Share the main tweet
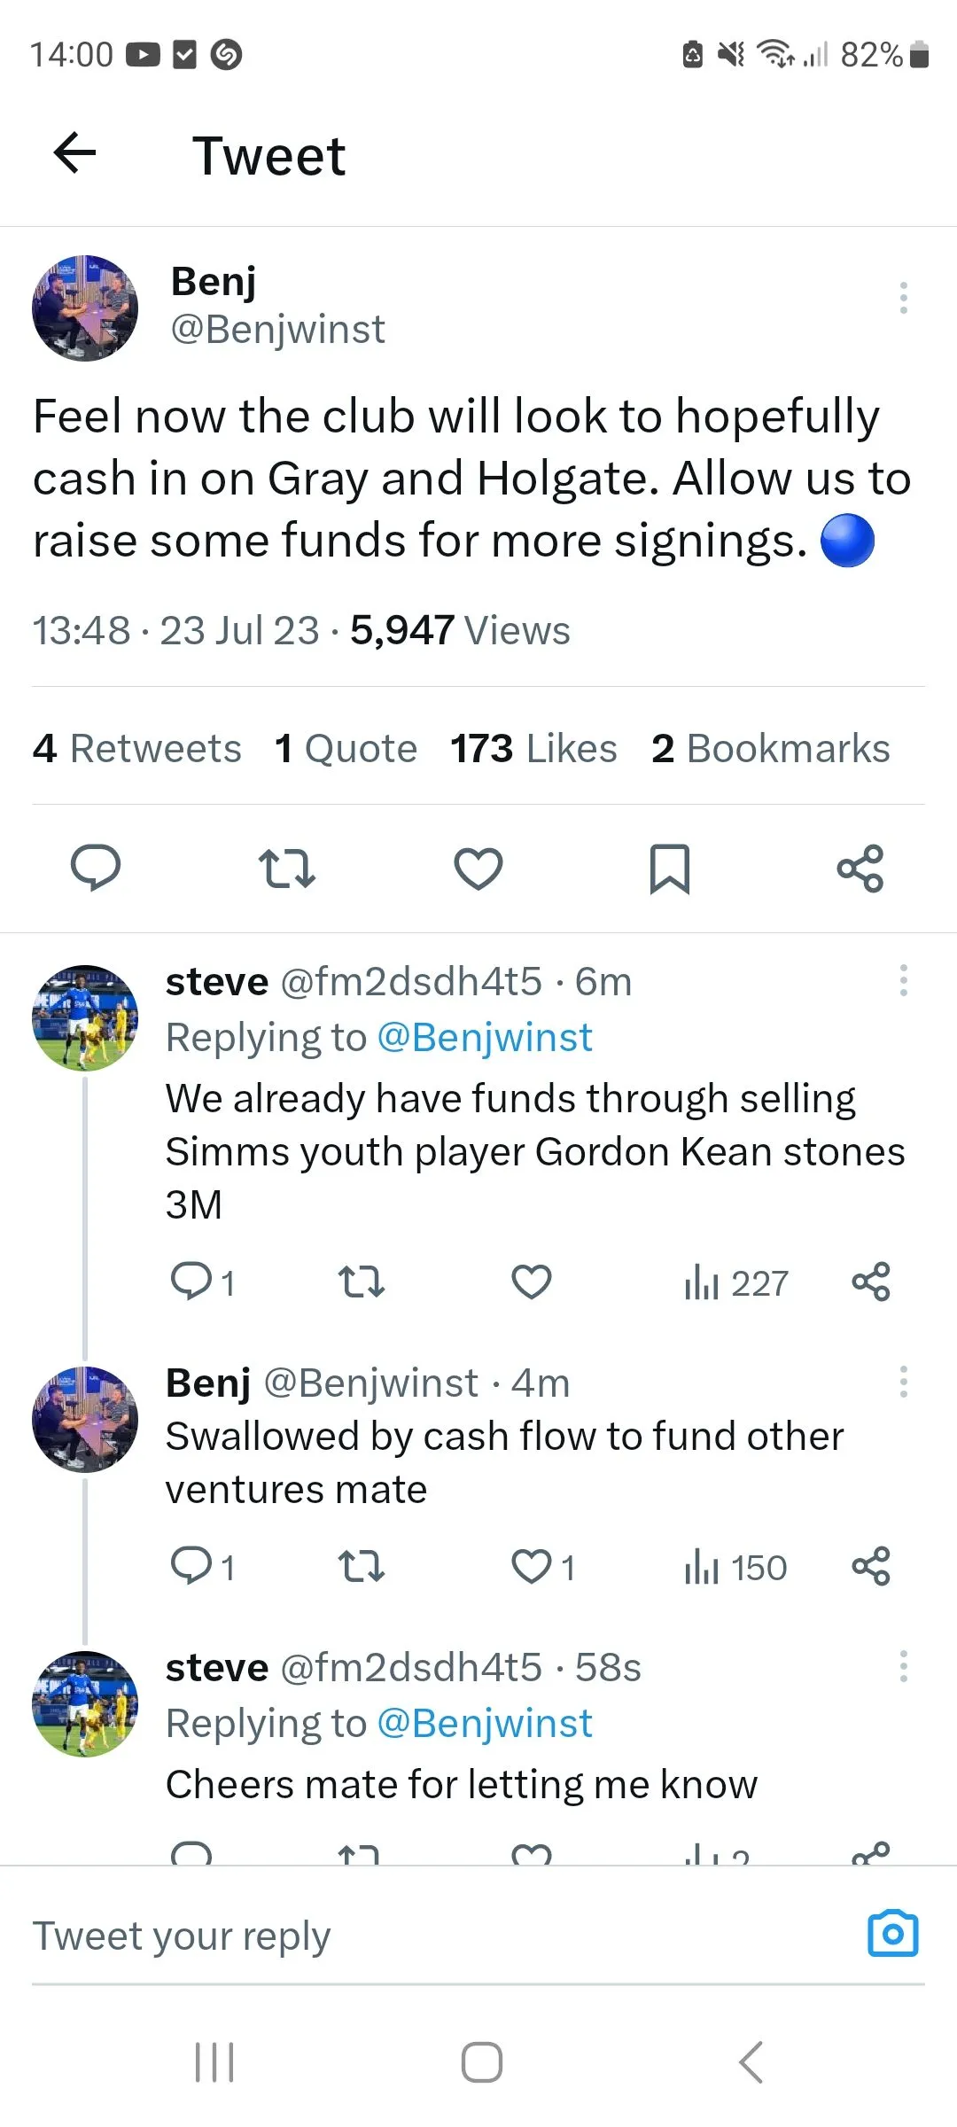This screenshot has height=2127, width=957. (x=860, y=868)
